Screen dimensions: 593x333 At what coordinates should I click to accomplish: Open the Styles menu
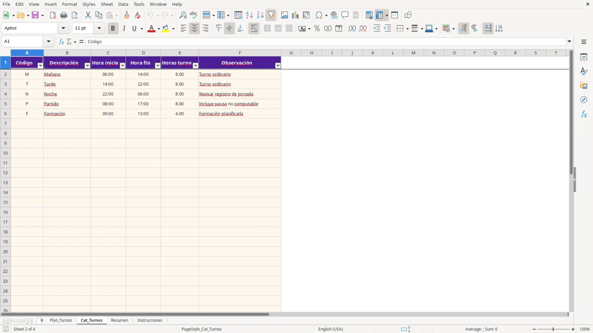coord(89,4)
